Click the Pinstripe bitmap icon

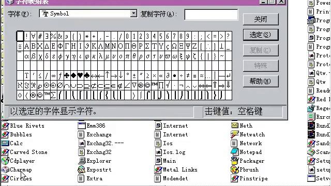[x=234, y=178]
